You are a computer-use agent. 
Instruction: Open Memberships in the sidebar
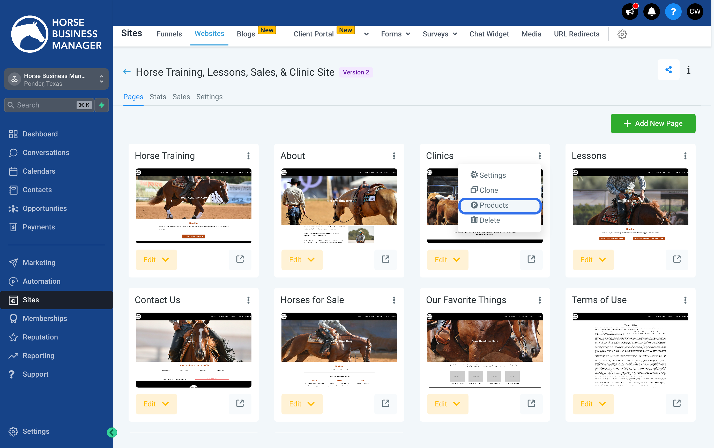pyautogui.click(x=45, y=318)
